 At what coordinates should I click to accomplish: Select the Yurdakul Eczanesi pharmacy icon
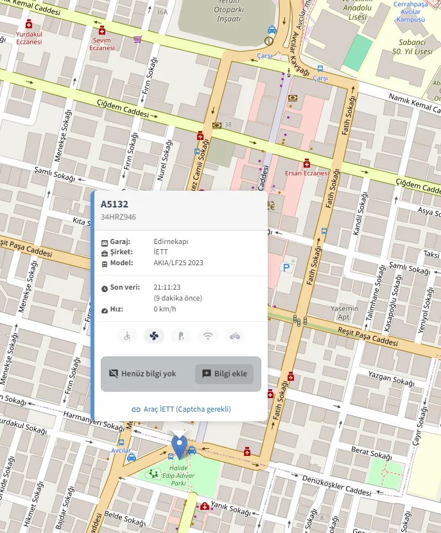pyautogui.click(x=28, y=24)
